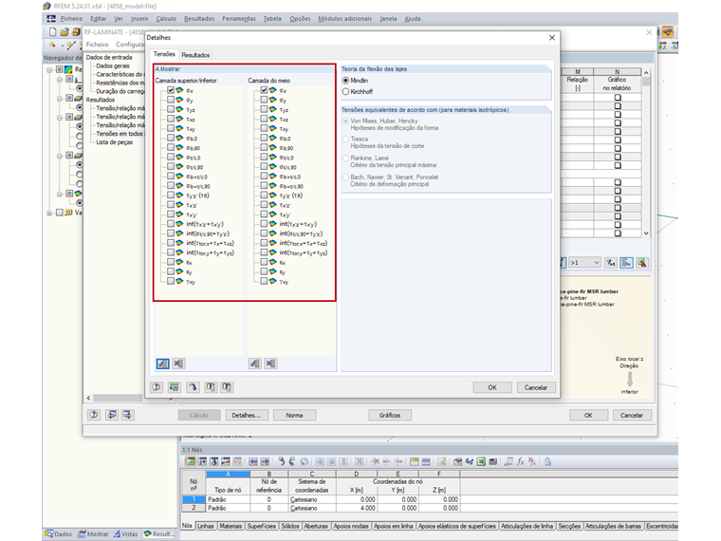Click horizontal scrollbar left arrow in RF-LAMINATE navigator

tap(89, 398)
